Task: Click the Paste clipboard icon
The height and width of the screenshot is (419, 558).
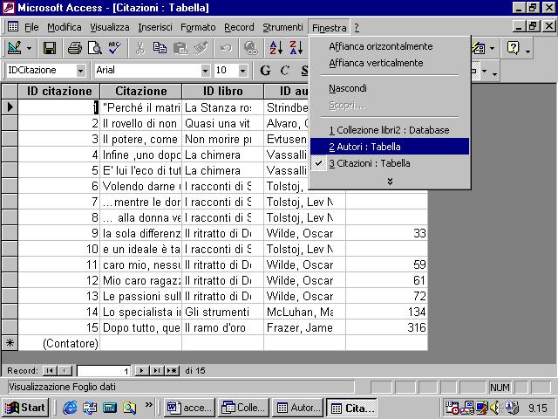Action: pos(180,48)
